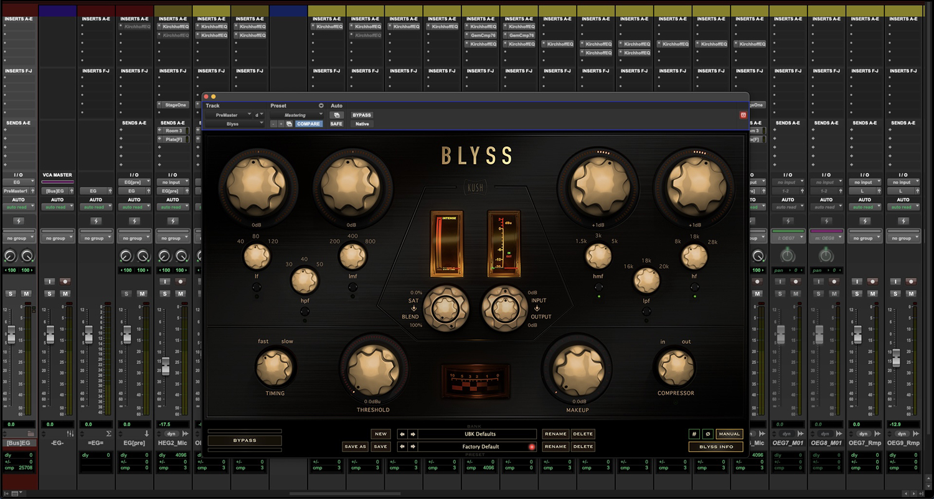This screenshot has height=499, width=934.
Task: Click the SAT/BLEND dual knob
Action: tap(445, 307)
